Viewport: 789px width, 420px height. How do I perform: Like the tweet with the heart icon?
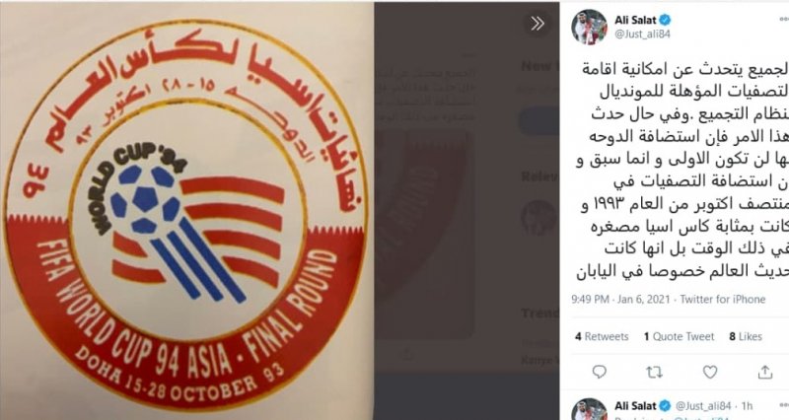(x=709, y=372)
